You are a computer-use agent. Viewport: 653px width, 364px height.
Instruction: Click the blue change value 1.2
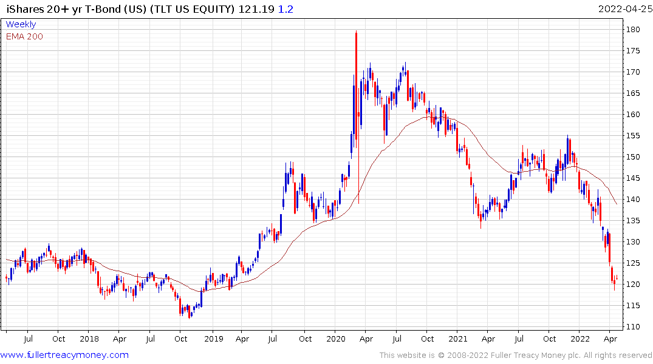click(x=285, y=9)
